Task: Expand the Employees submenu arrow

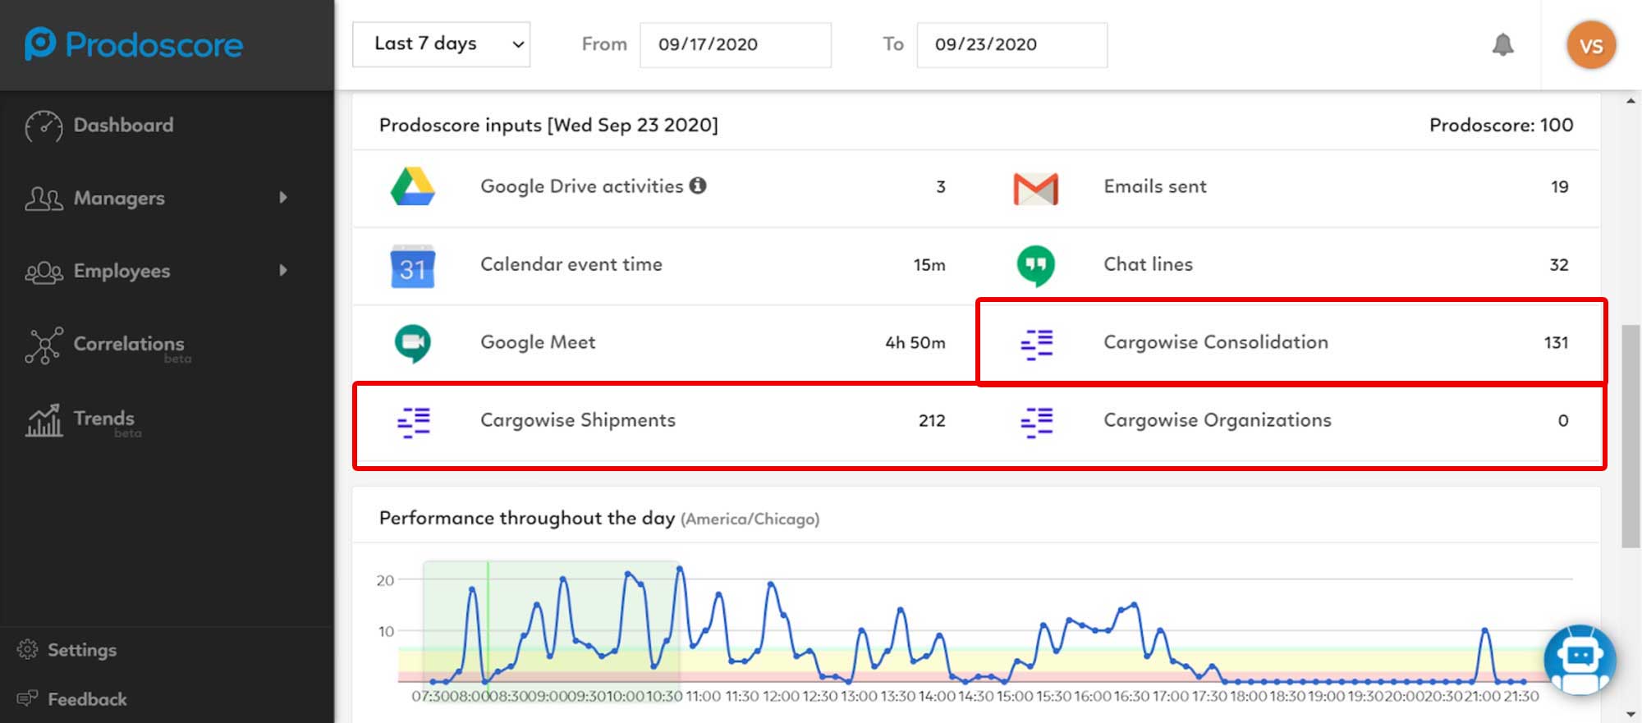Action: pos(283,271)
